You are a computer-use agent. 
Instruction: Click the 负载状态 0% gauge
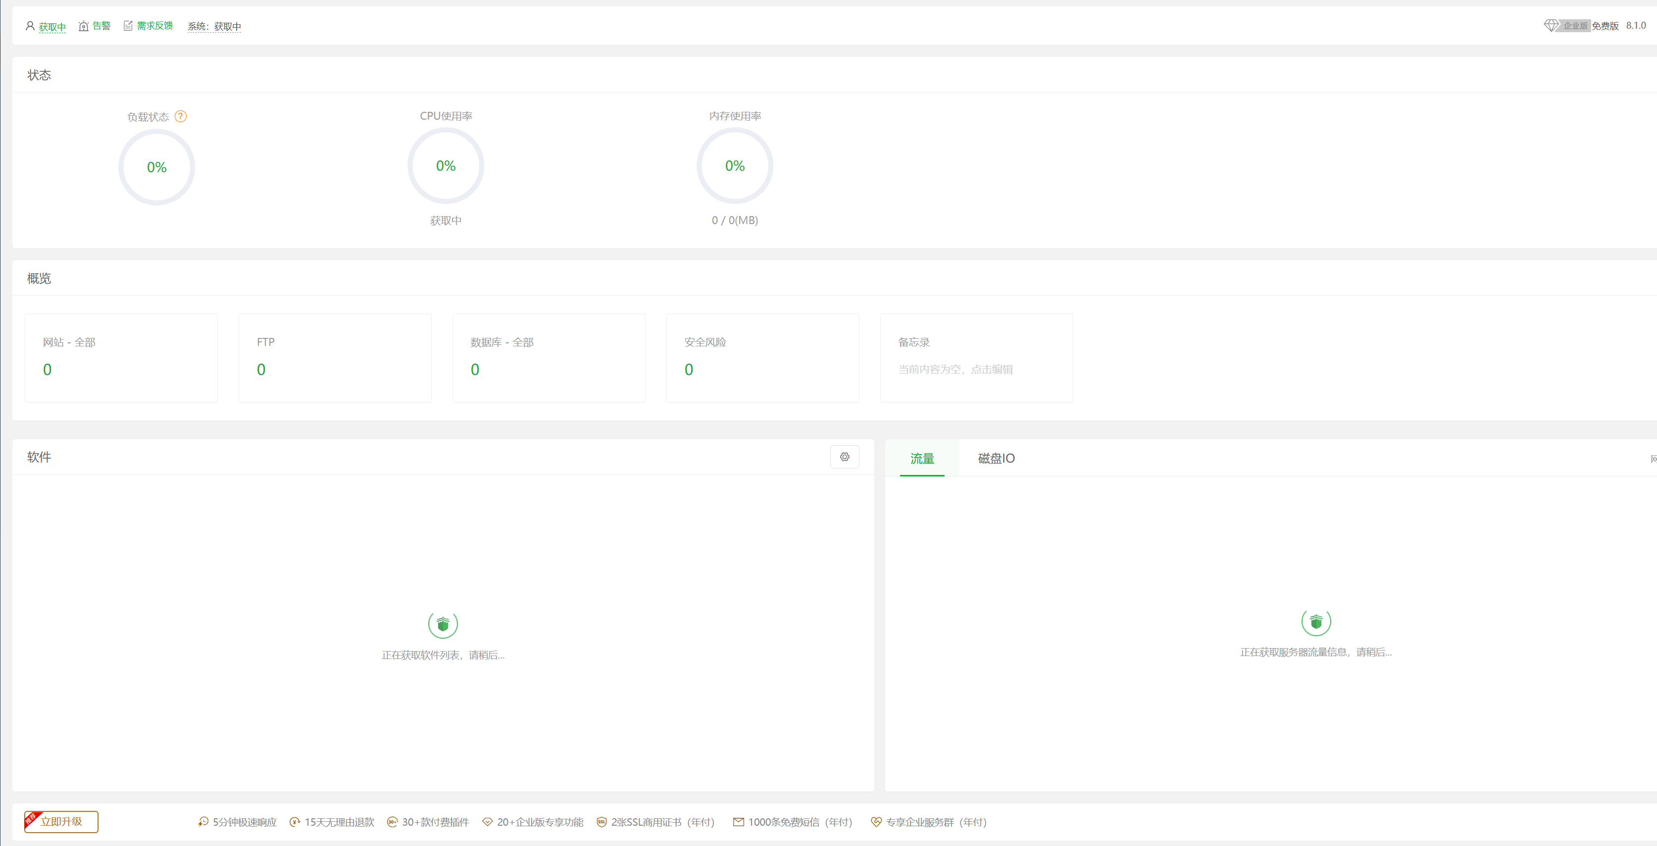tap(156, 167)
